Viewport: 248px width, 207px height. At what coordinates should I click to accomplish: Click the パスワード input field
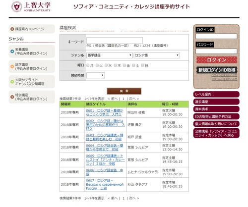coord(216,51)
